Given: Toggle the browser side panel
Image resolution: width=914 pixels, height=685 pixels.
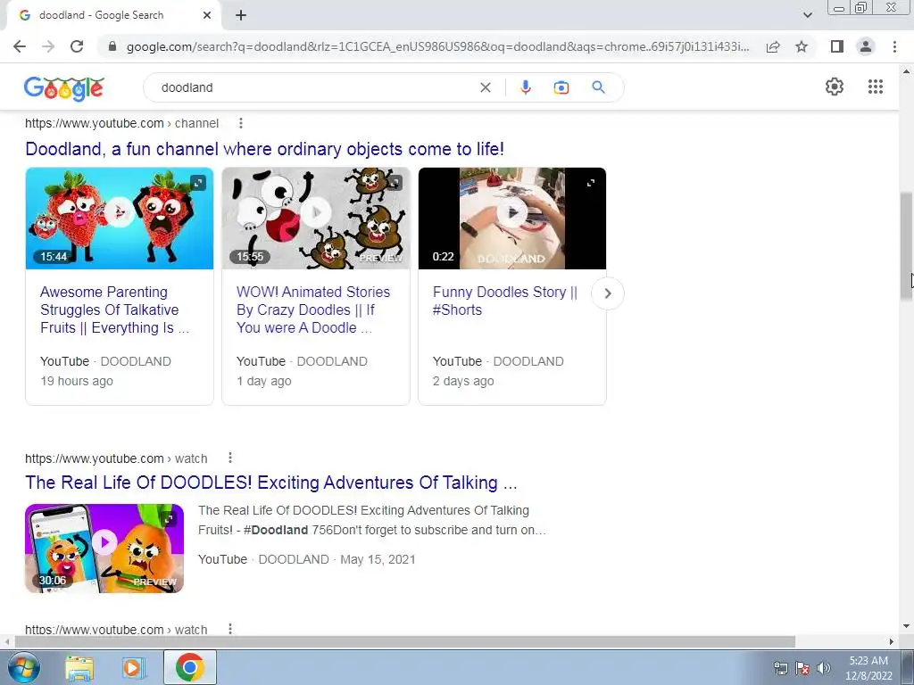Looking at the screenshot, I should click(837, 46).
